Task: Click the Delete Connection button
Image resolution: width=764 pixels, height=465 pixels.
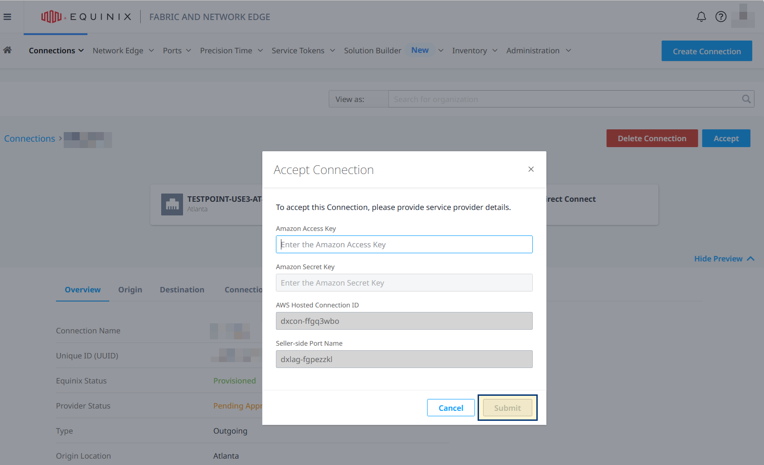Action: [x=652, y=138]
